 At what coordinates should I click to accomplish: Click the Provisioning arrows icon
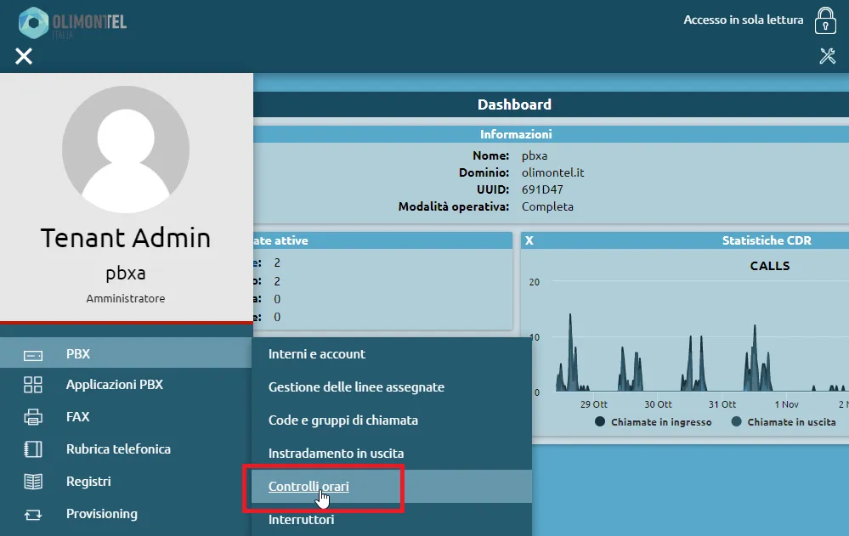33,514
